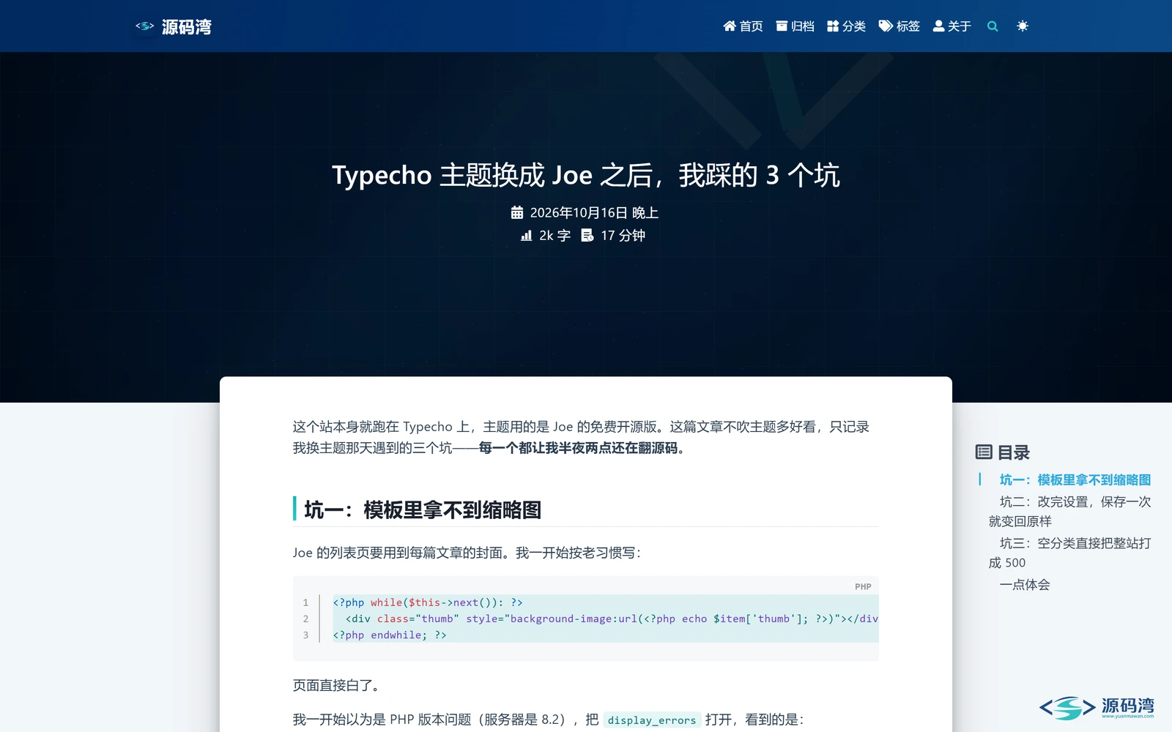Click the calendar icon beside post date
Image resolution: width=1172 pixels, height=732 pixels.
517,212
